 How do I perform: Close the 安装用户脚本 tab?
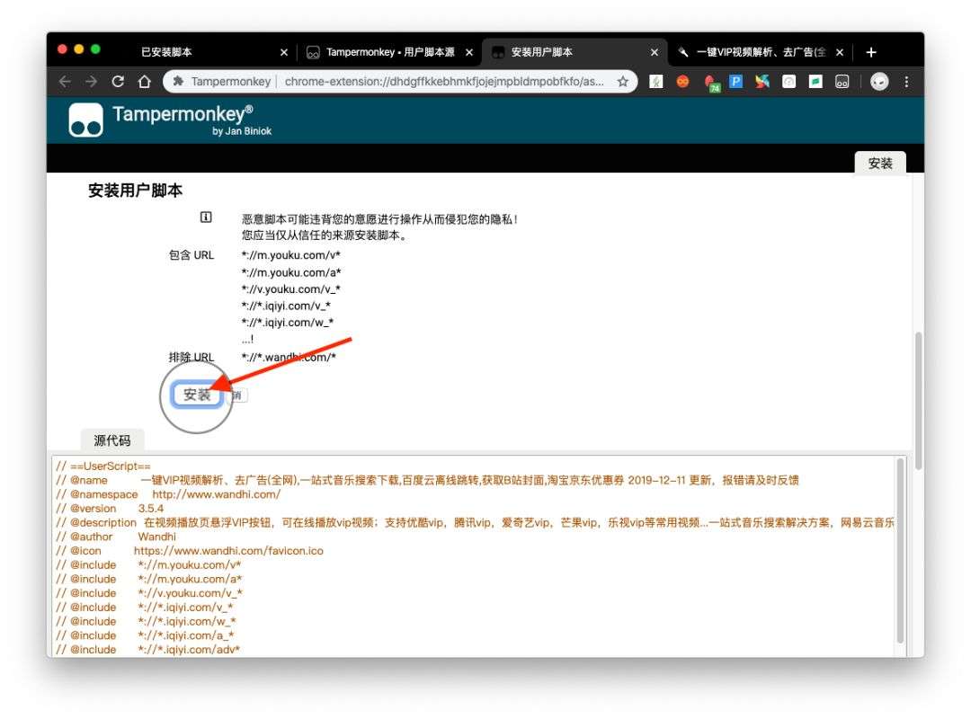click(x=654, y=52)
